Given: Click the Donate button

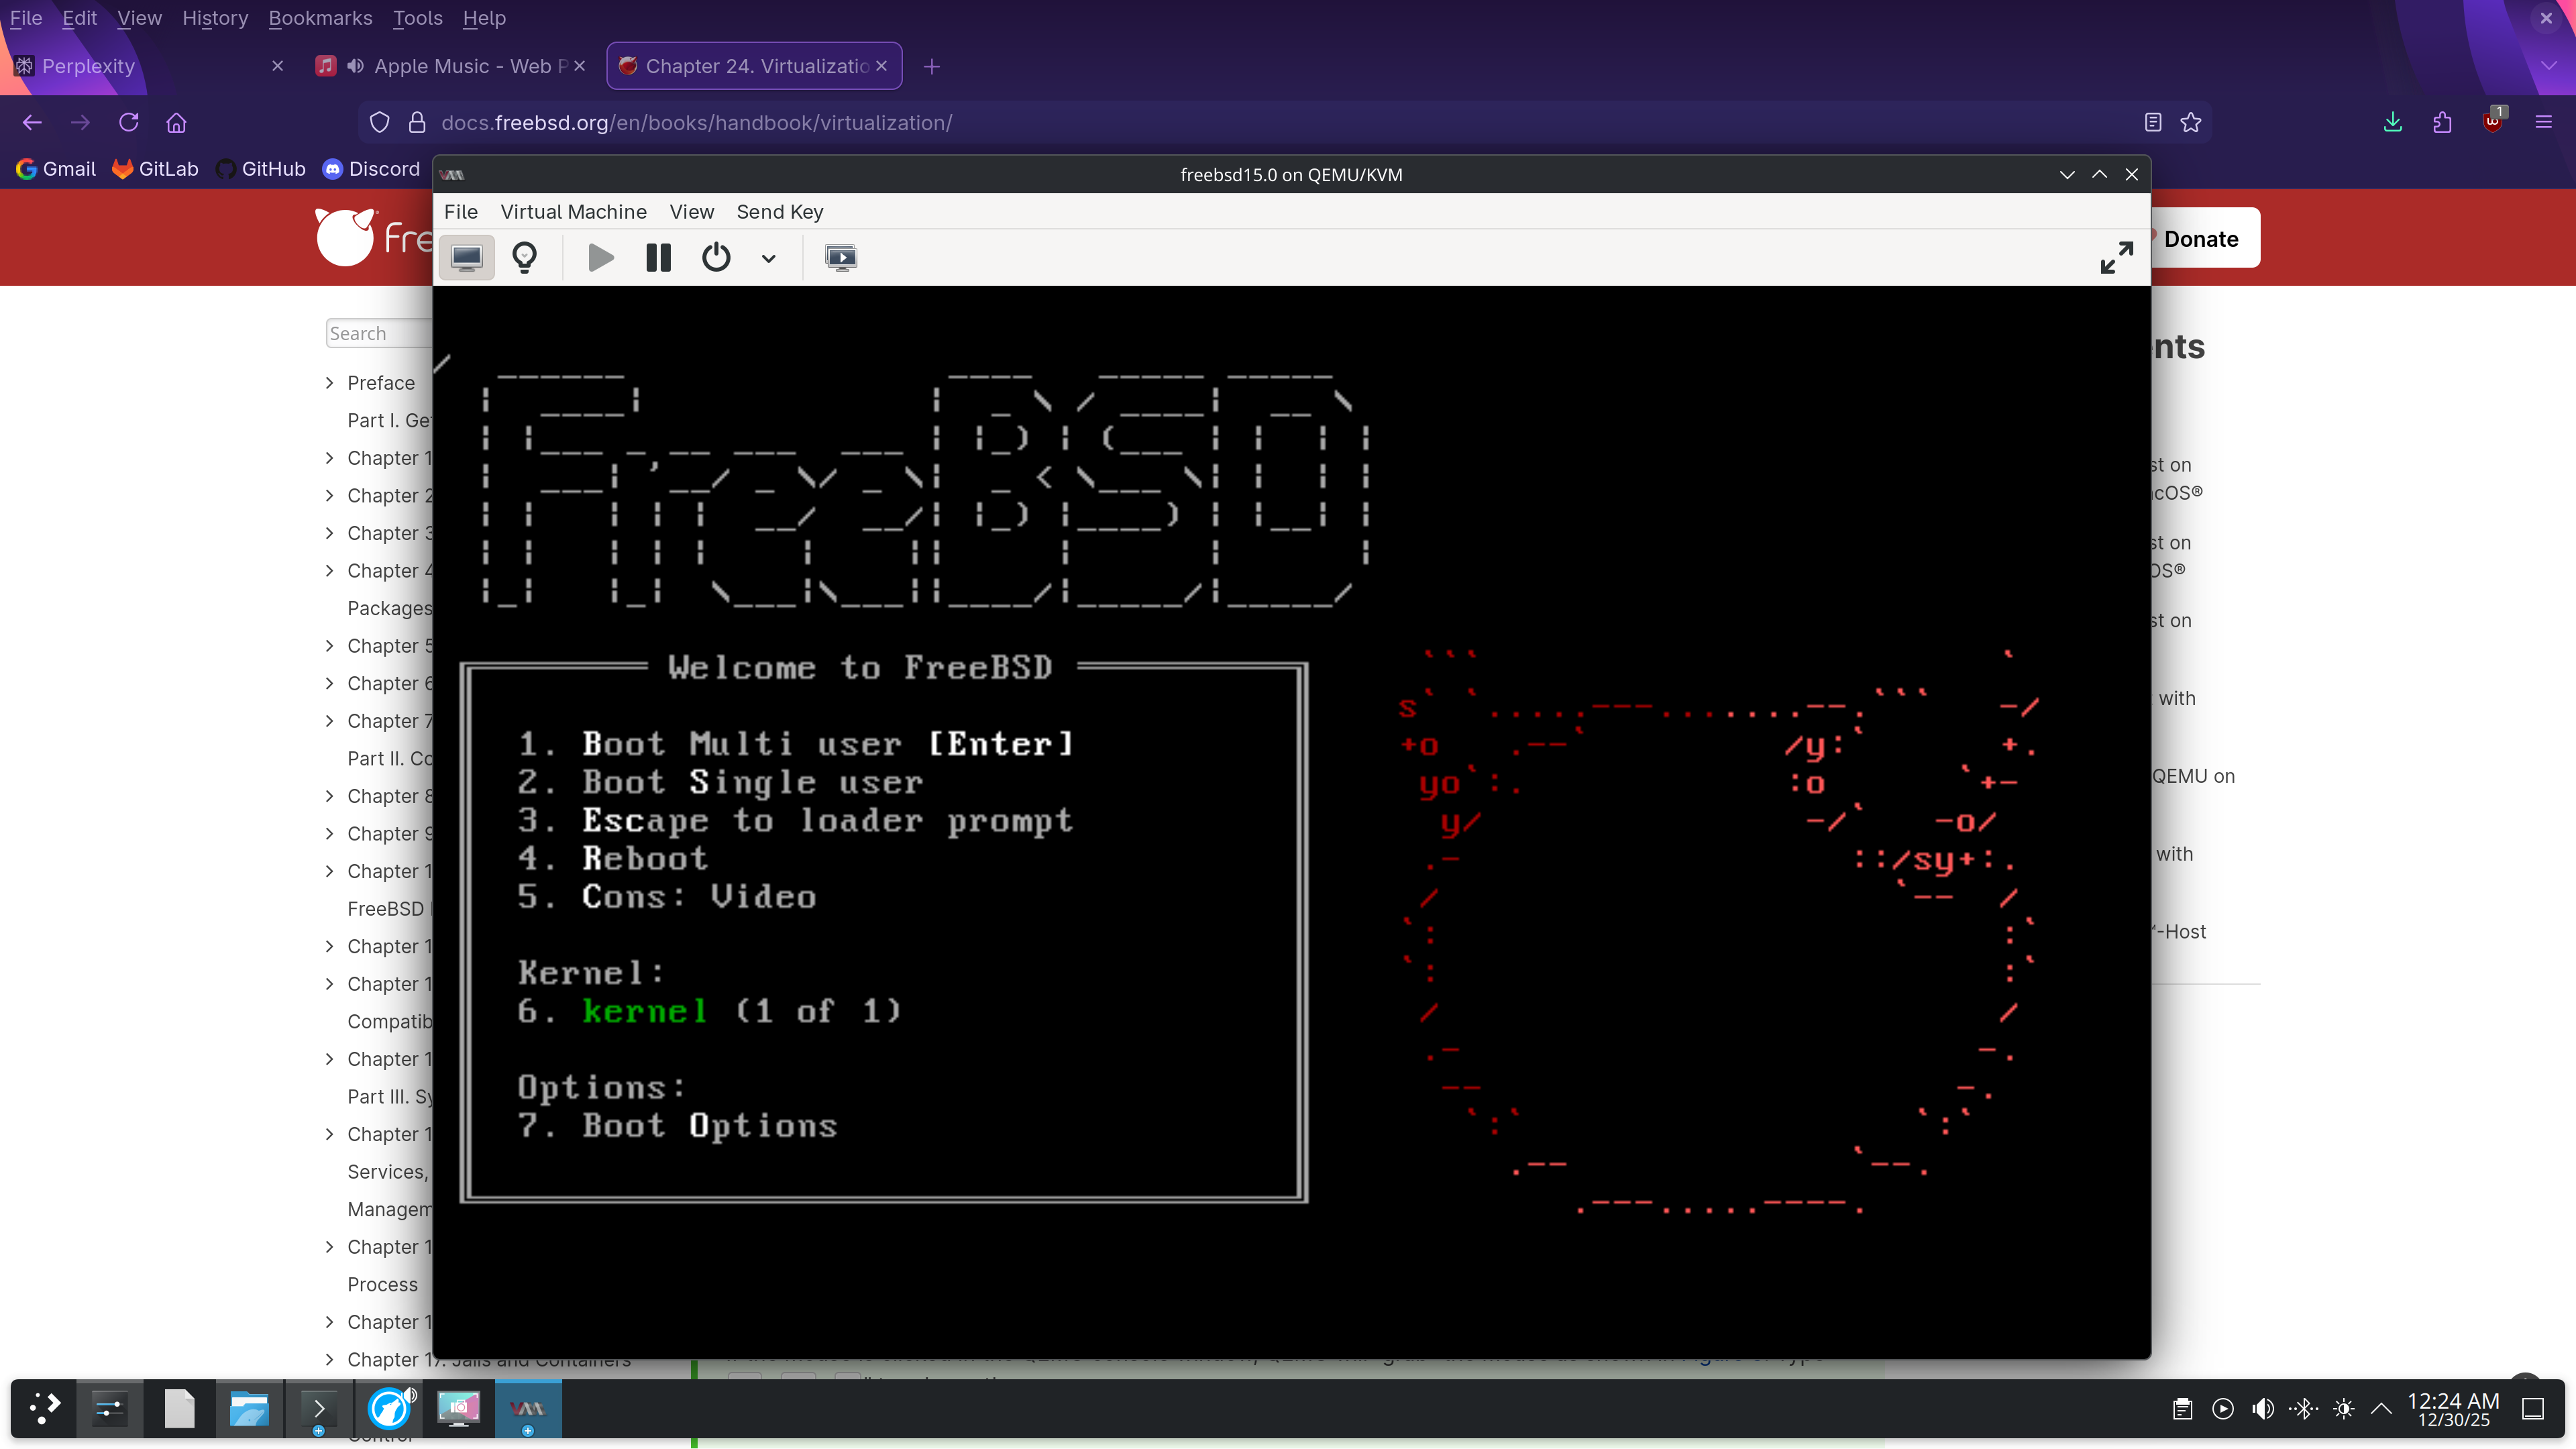Looking at the screenshot, I should (2200, 239).
